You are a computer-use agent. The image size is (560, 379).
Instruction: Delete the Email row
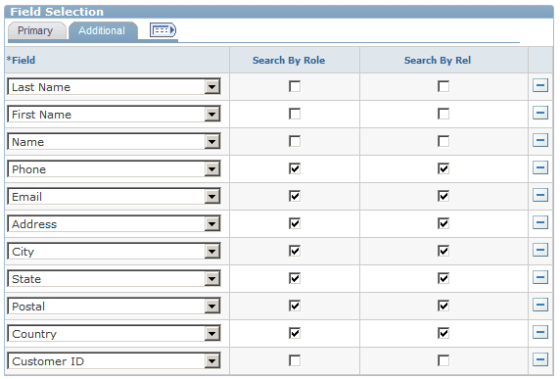point(540,195)
